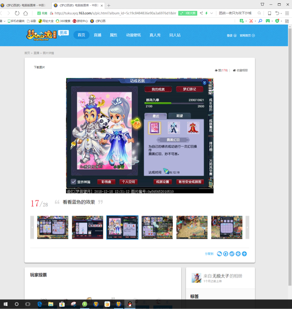Open the extensions grid icon
This screenshot has height=309, width=292.
pyautogui.click(x=287, y=21)
